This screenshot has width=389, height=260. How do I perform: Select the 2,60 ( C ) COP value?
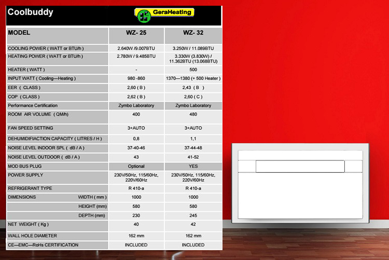coord(193,97)
